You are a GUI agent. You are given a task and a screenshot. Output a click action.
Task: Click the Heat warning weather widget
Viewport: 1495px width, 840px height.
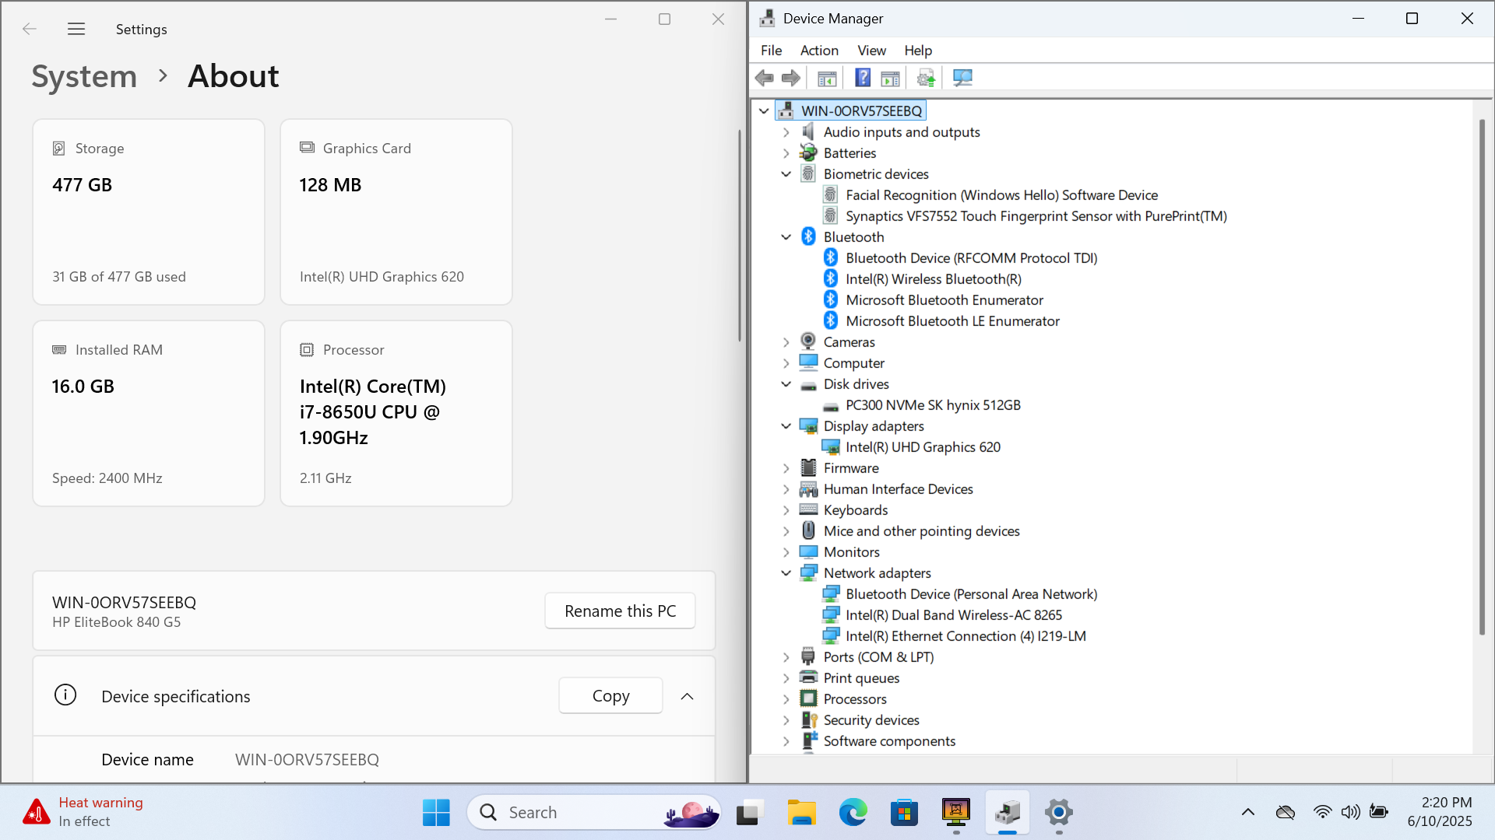point(83,812)
